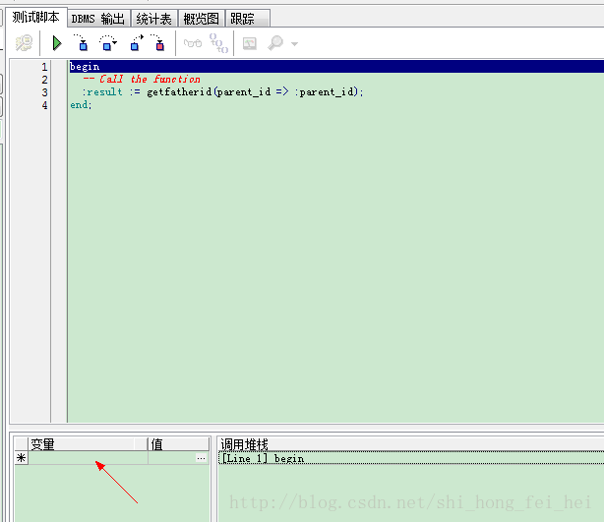Click the Start debugger (compile gear) icon

[24, 43]
